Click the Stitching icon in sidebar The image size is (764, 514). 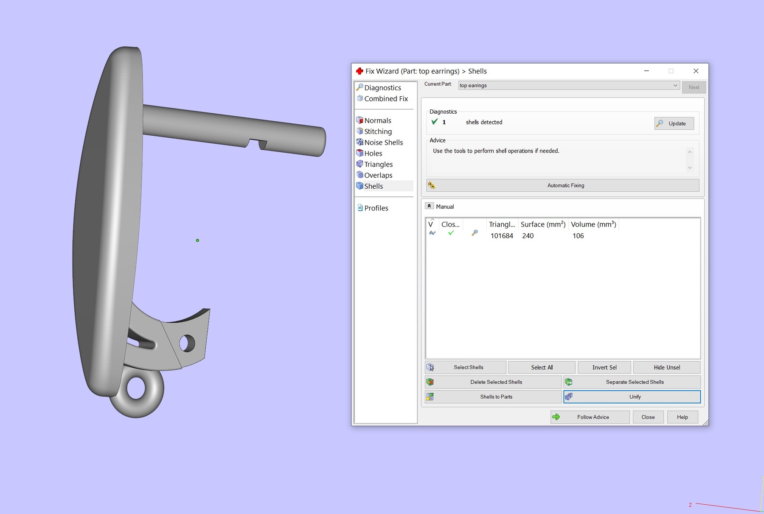(360, 131)
